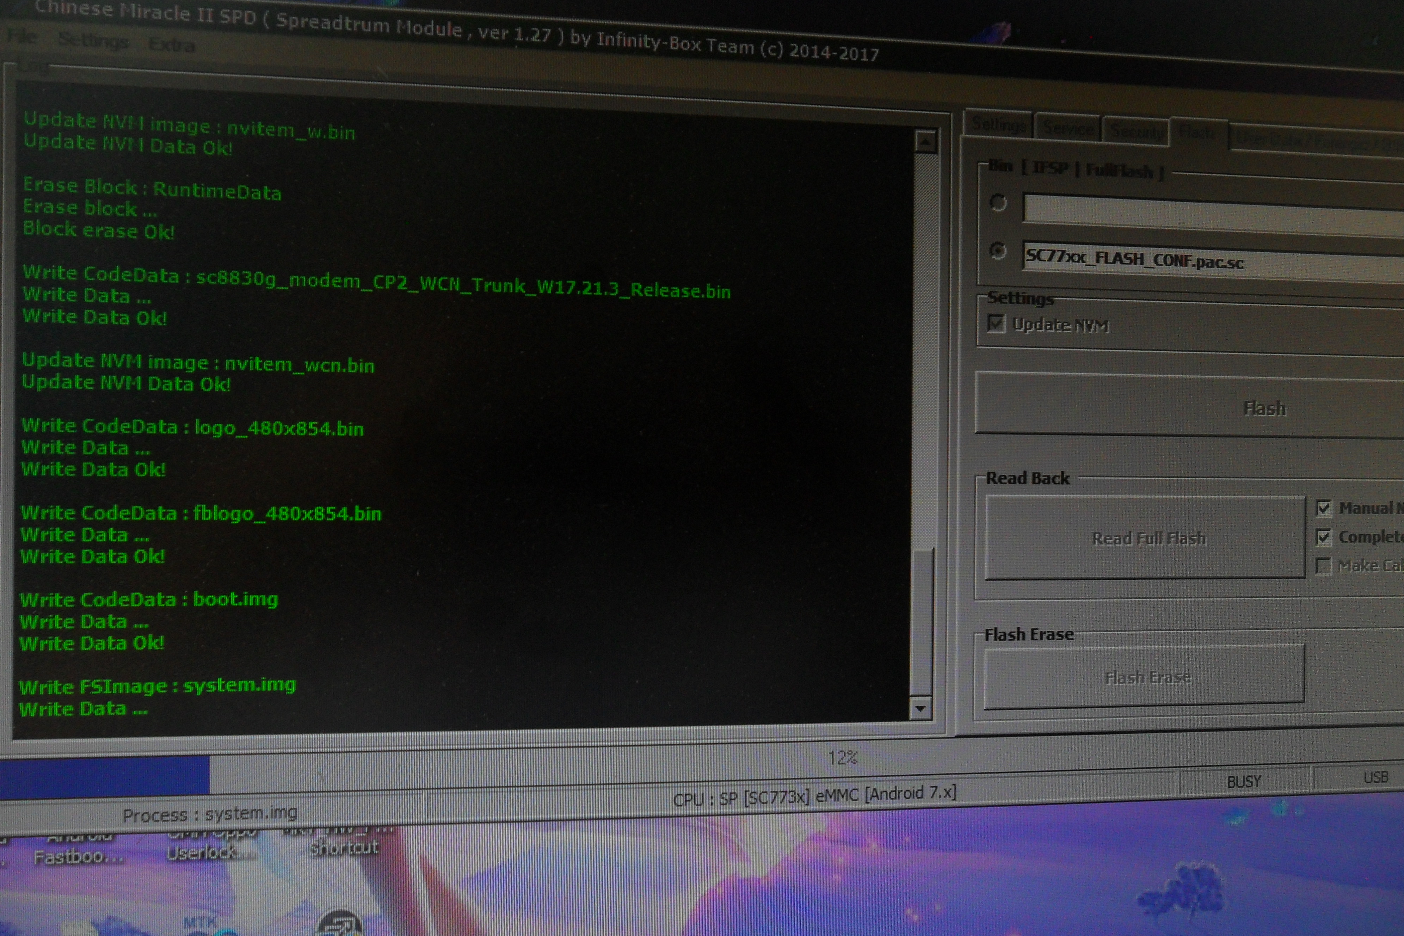Select the empty Bin file radio button
Viewport: 1404px width, 936px height.
coord(998,203)
